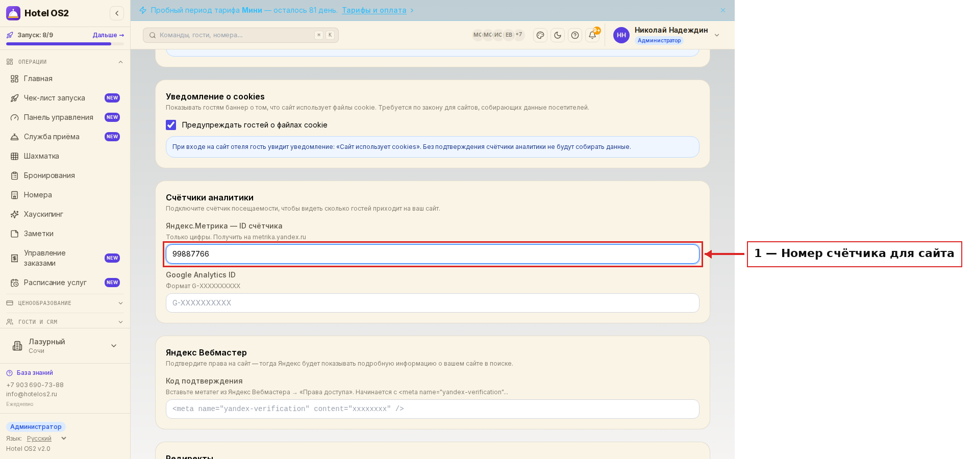Open Заметки in sidebar

[x=65, y=234]
